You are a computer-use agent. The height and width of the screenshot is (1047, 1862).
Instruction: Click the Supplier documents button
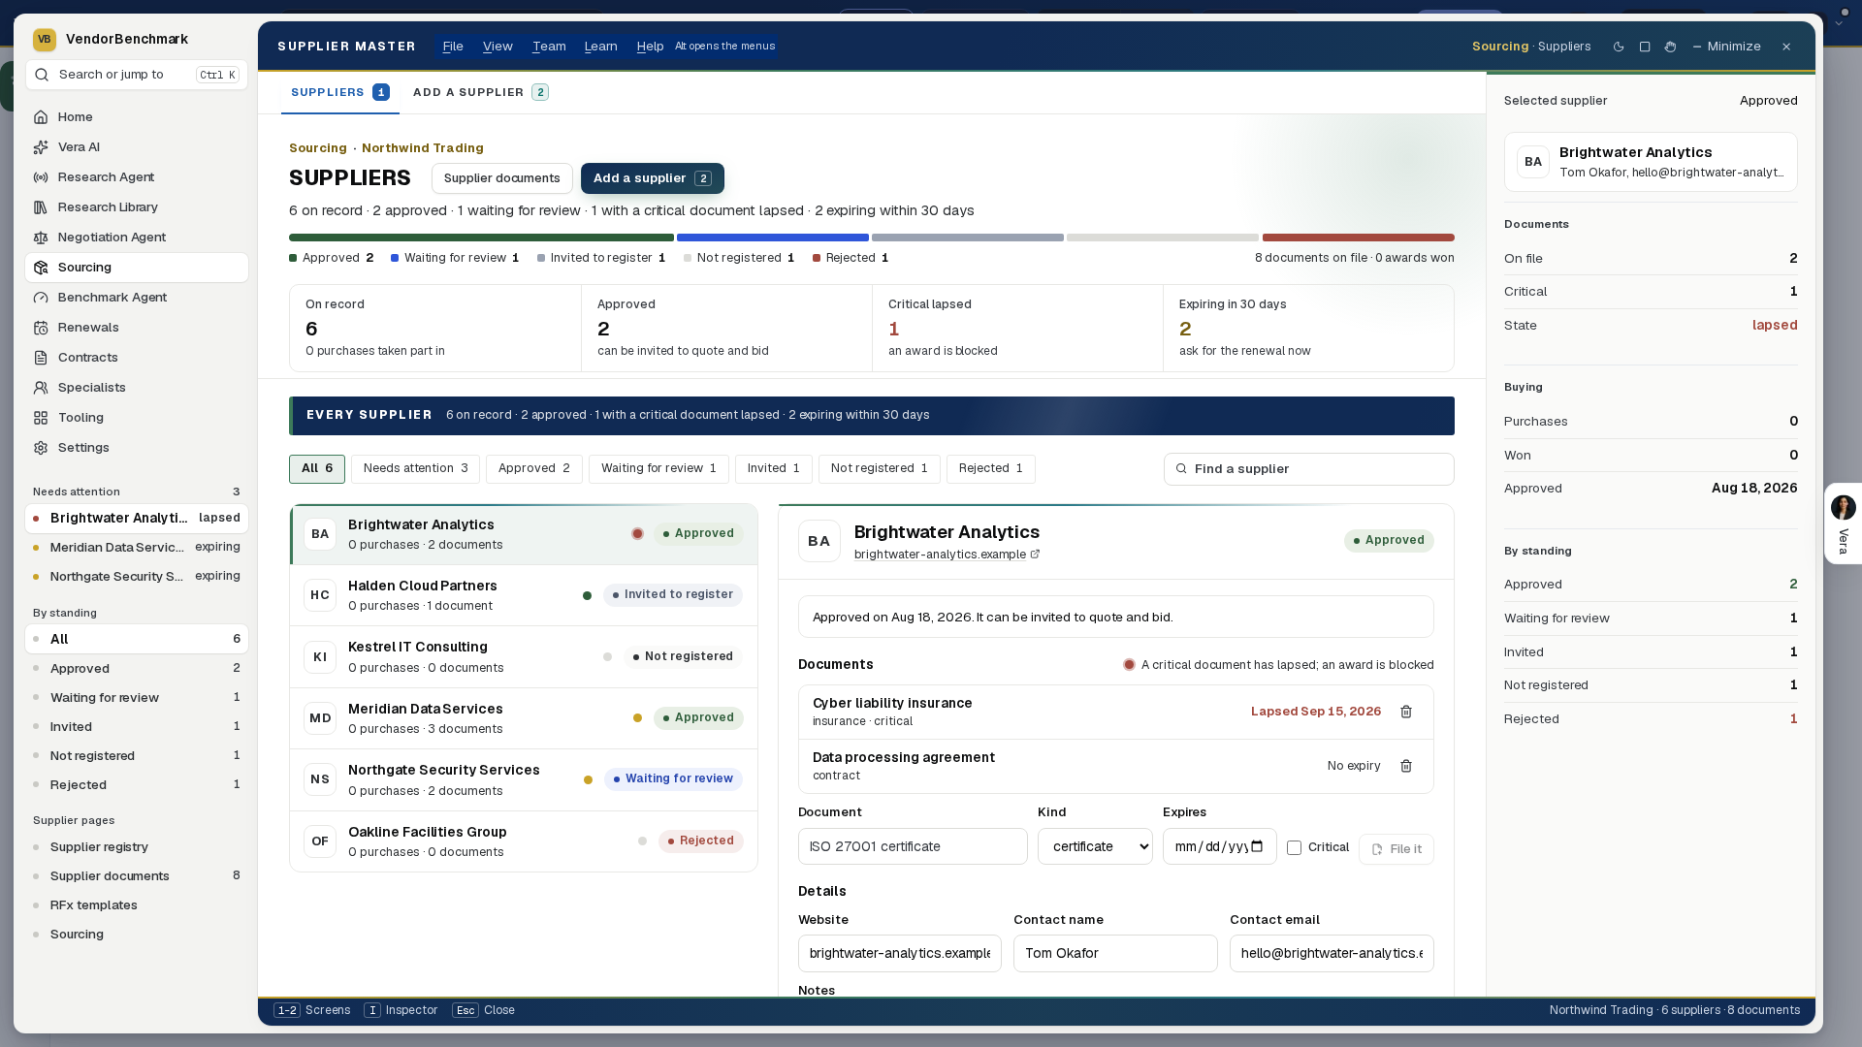pos(501,178)
